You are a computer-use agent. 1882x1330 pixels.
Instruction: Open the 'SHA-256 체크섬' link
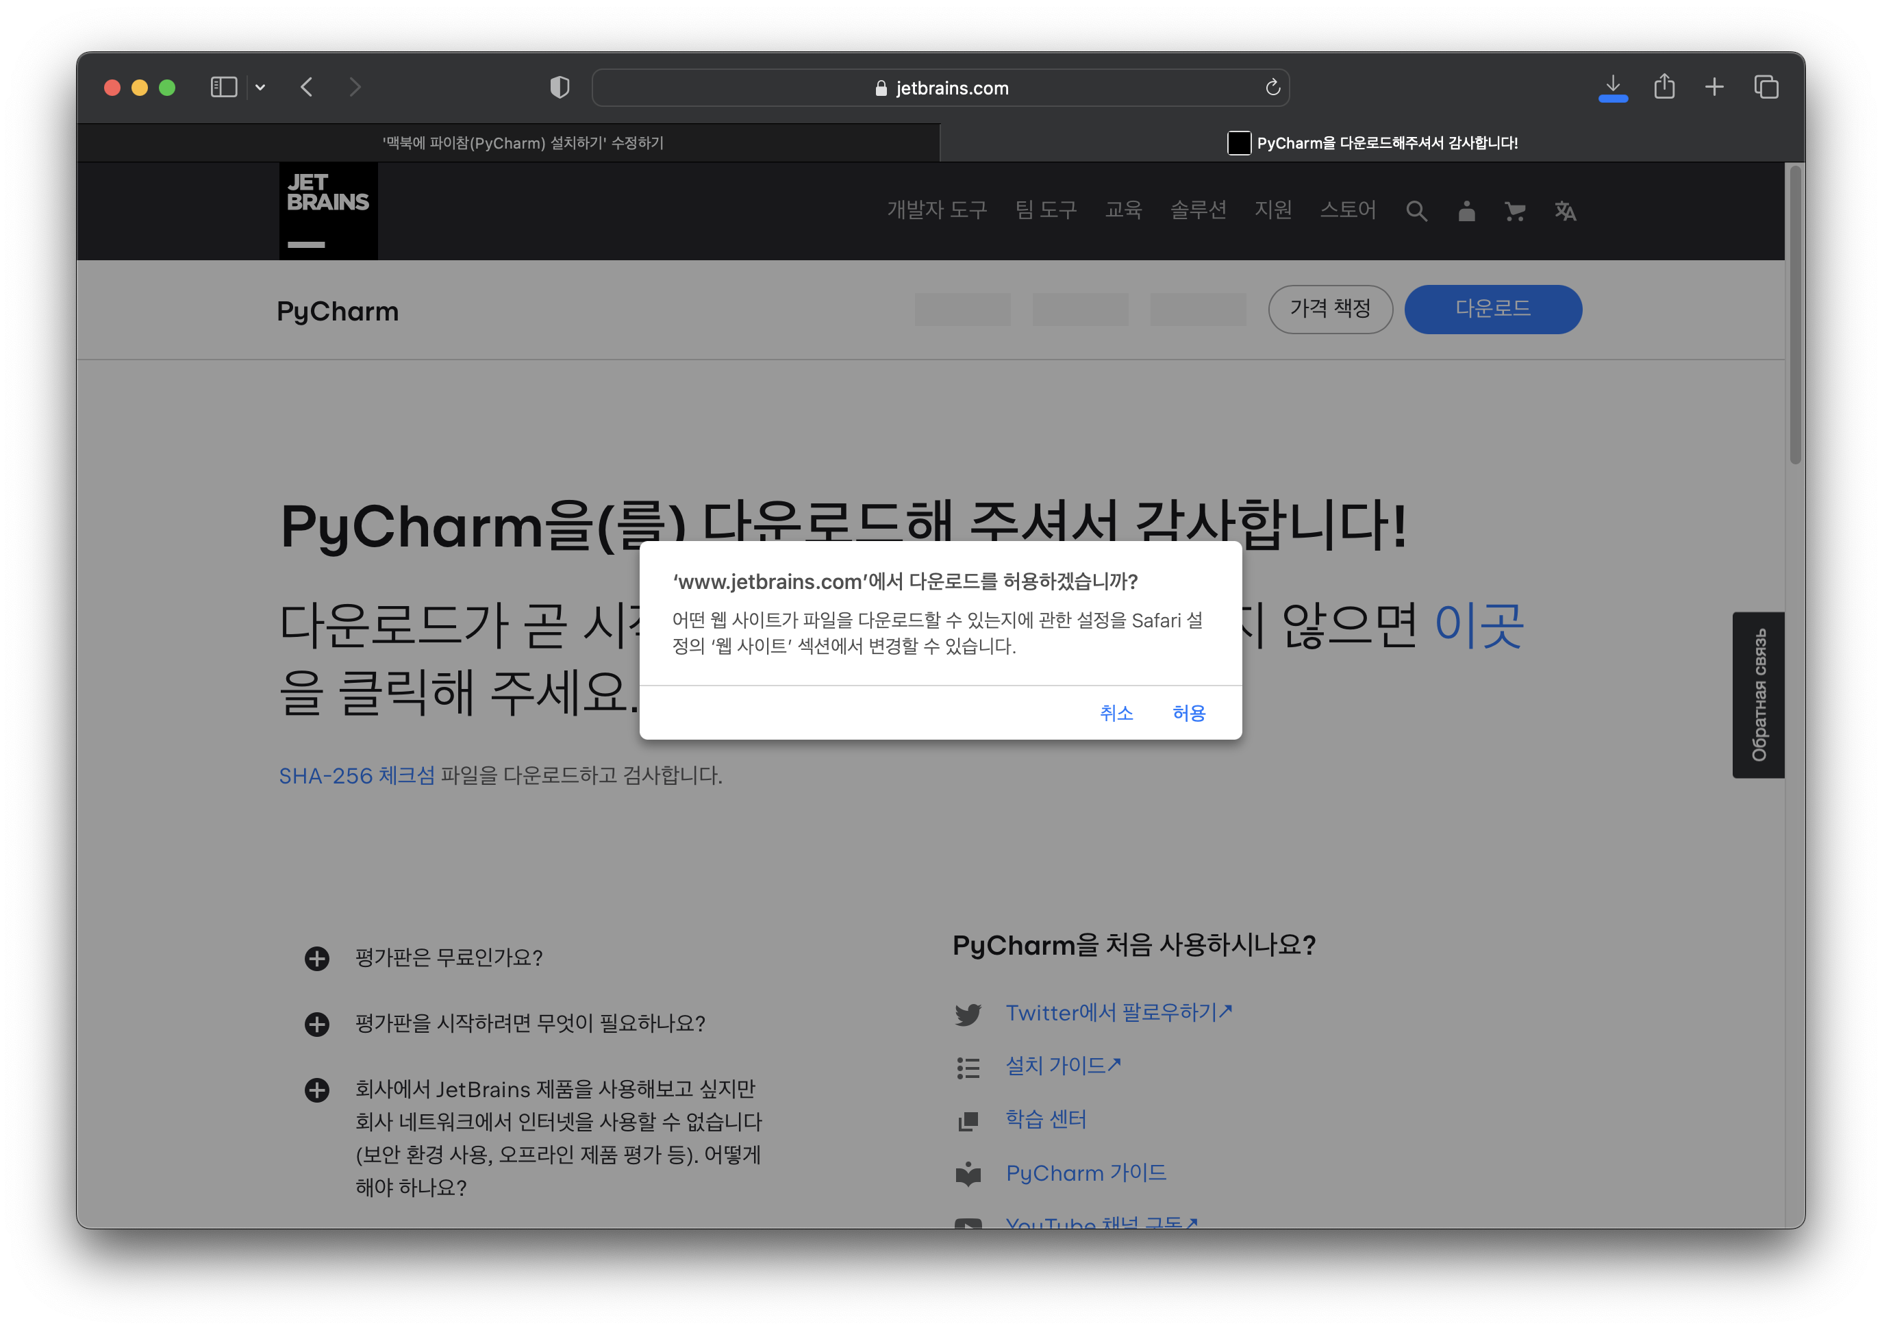(357, 775)
